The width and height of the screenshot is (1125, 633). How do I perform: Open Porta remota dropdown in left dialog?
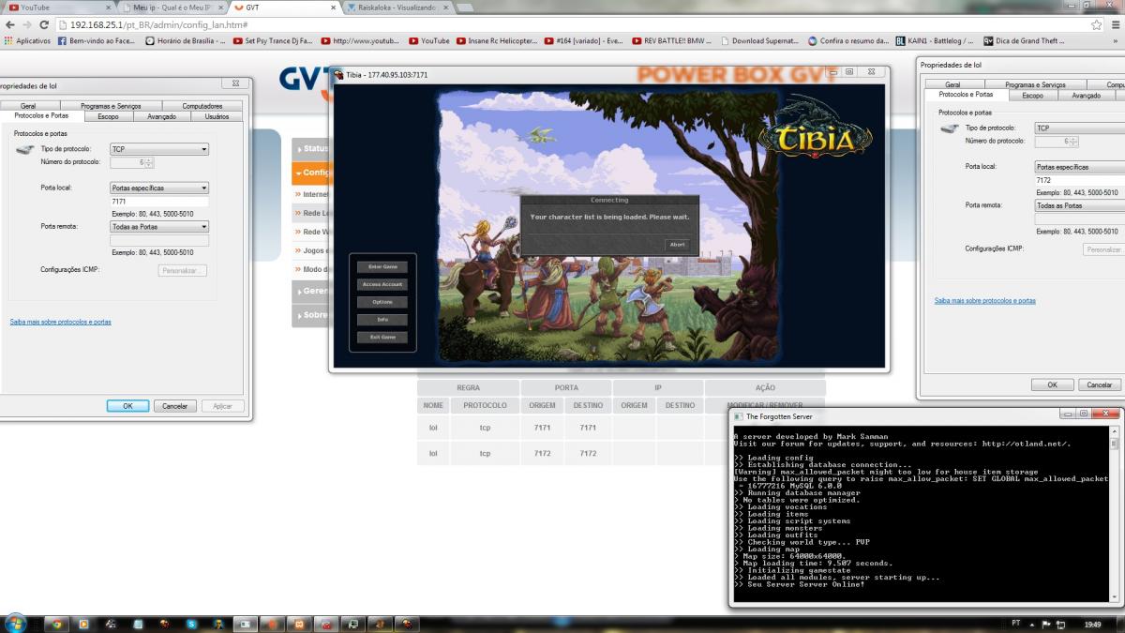point(159,226)
